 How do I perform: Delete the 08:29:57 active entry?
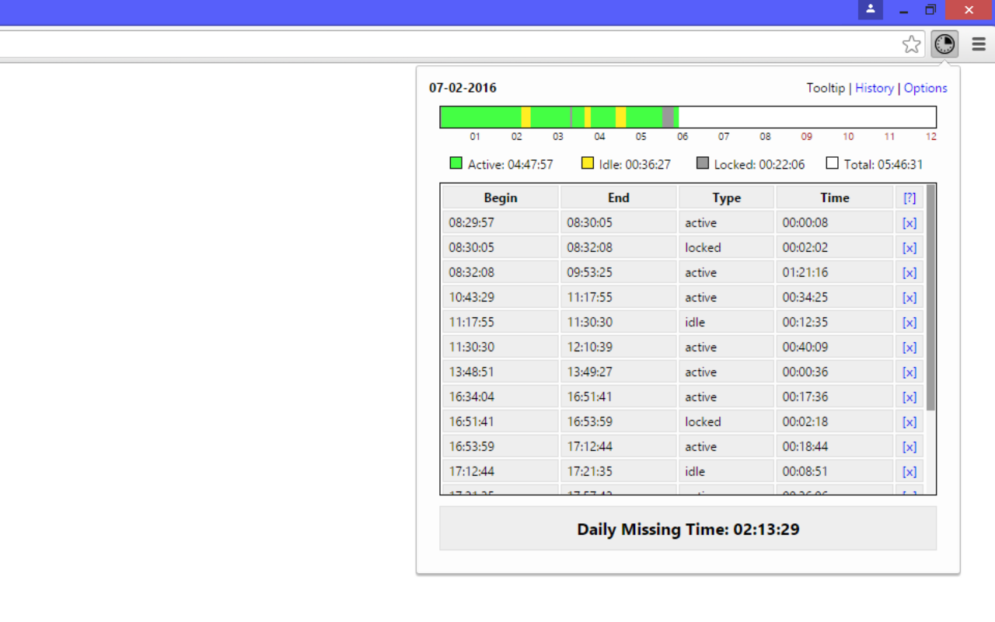click(x=909, y=222)
